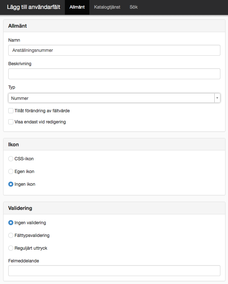Select the Egen ikon radio option
This screenshot has height=284, width=228.
11,171
